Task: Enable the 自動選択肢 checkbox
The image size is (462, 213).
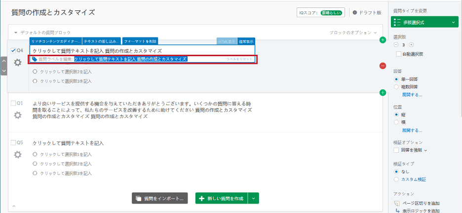Action: 399,54
